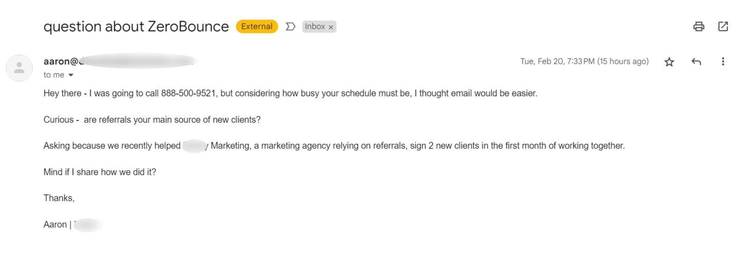Click the "Thanks," closing line
Screen dimensions: 746x258
point(59,198)
